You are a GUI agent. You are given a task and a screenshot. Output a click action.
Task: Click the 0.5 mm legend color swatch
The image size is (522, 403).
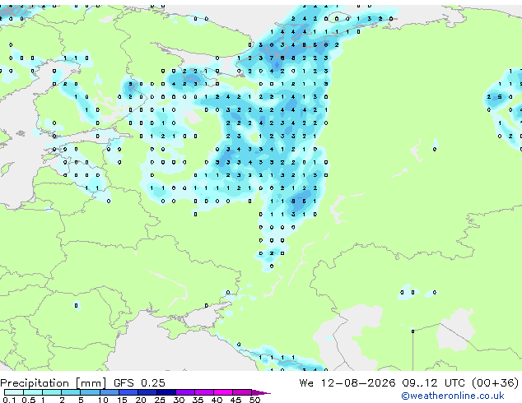33,392
